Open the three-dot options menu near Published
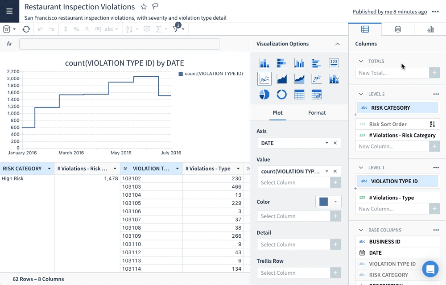Image resolution: width=446 pixels, height=285 pixels. [x=435, y=12]
